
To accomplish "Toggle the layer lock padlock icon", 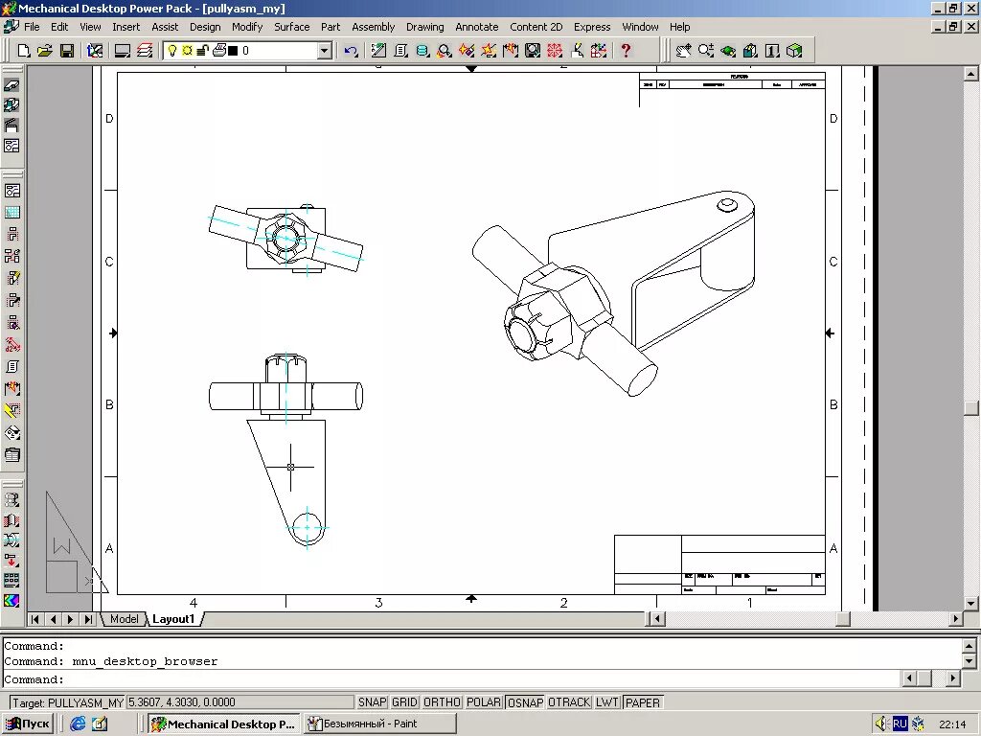I will tap(203, 51).
